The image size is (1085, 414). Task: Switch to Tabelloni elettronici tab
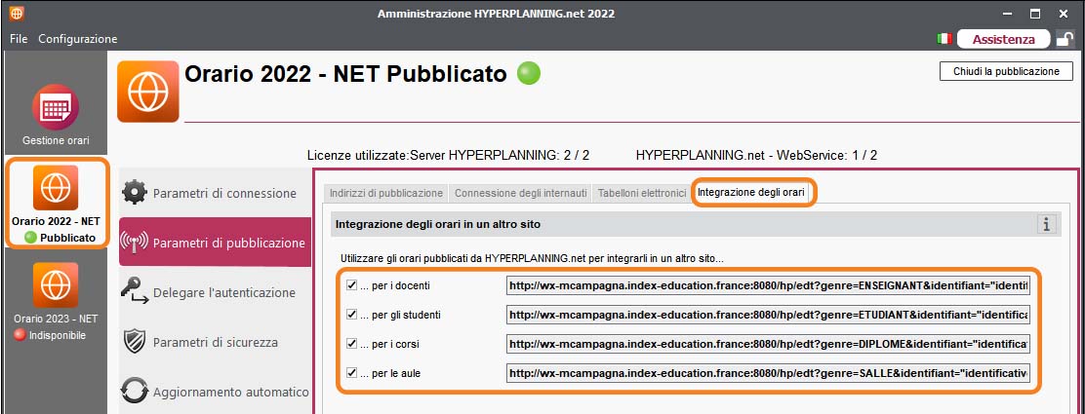coord(641,194)
